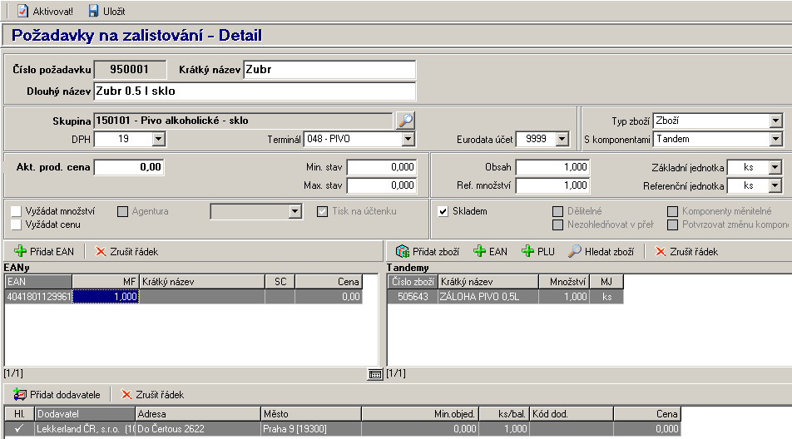The height and width of the screenshot is (439, 792).
Task: Open the Referenční jednotka dropdown
Action: click(x=775, y=185)
